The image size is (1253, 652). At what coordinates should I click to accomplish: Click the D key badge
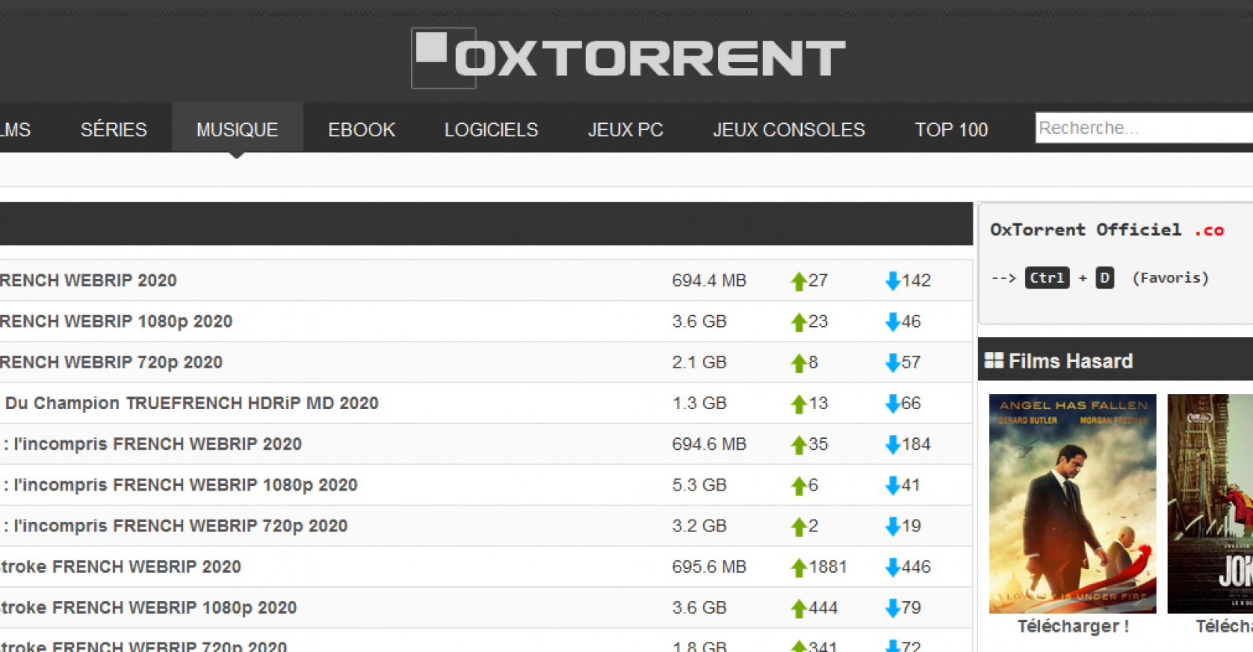pos(1104,277)
